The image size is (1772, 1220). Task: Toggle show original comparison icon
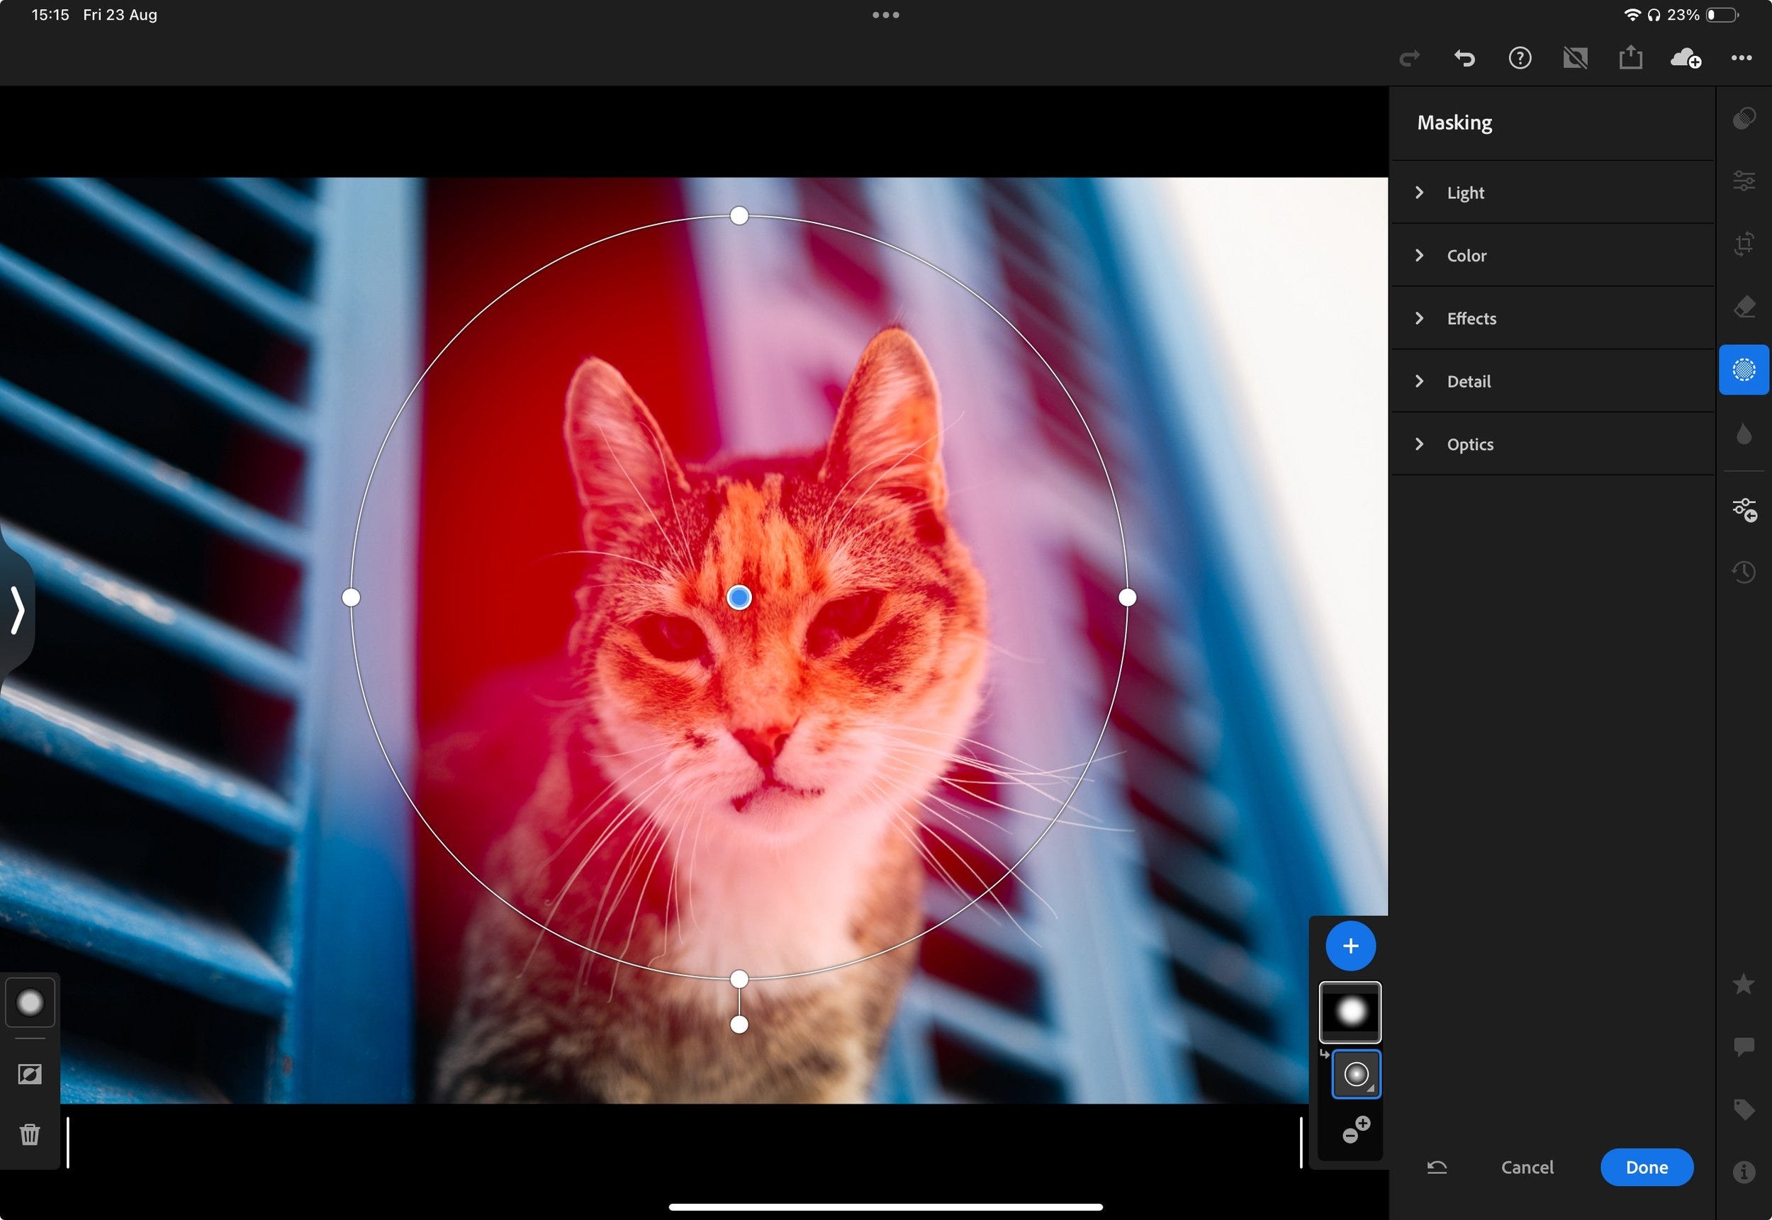click(1575, 58)
